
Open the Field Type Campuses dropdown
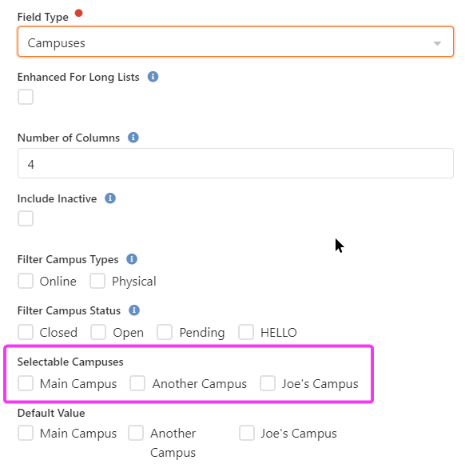[x=236, y=42]
